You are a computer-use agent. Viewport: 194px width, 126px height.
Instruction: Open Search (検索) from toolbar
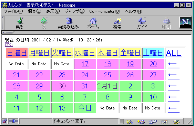[x=118, y=23]
